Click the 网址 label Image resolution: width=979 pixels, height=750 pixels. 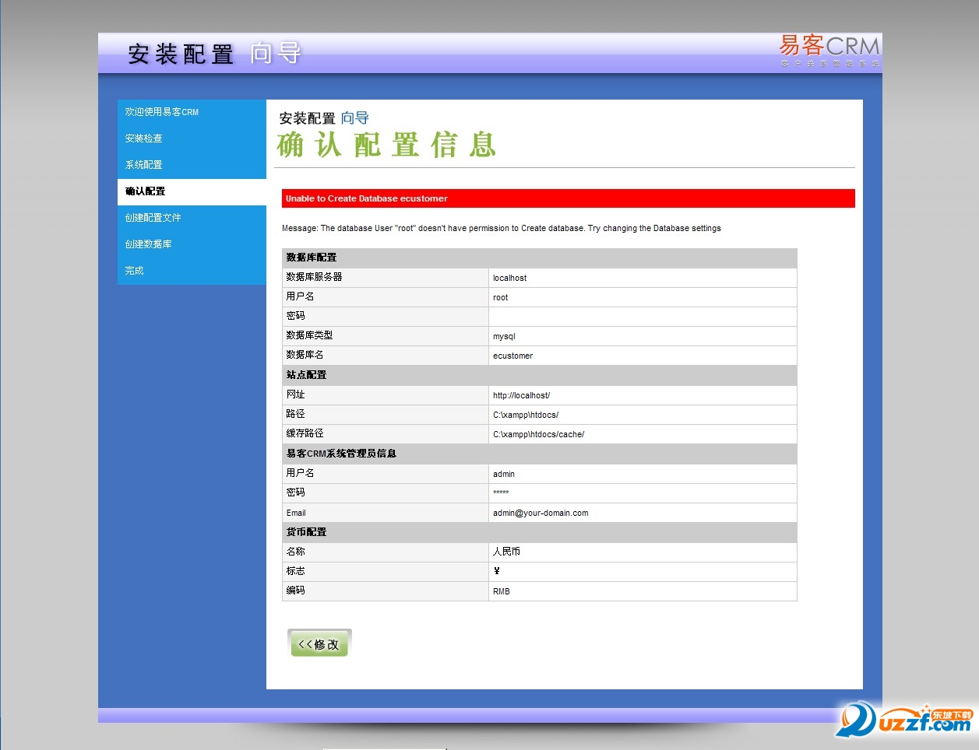[295, 394]
